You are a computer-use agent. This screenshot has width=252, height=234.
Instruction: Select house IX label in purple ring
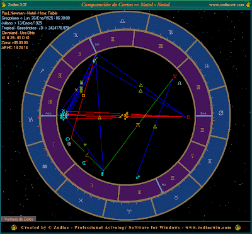tap(113, 39)
